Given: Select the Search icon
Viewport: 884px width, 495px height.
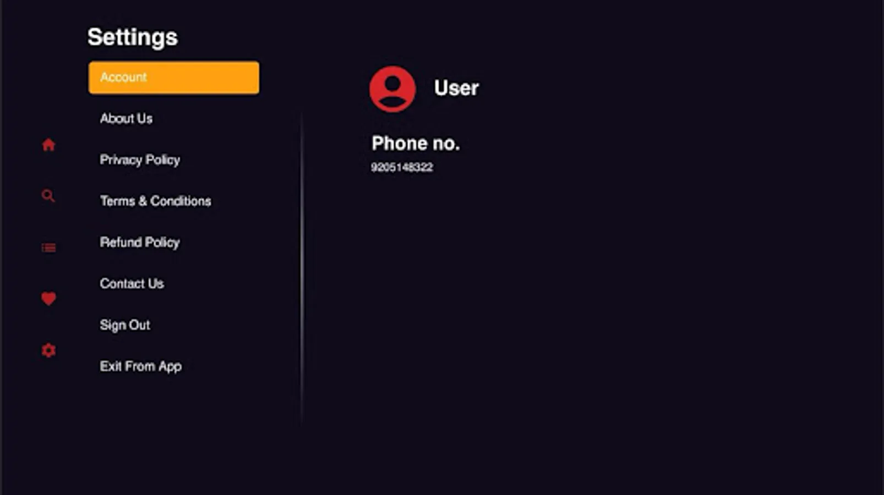Looking at the screenshot, I should 48,196.
